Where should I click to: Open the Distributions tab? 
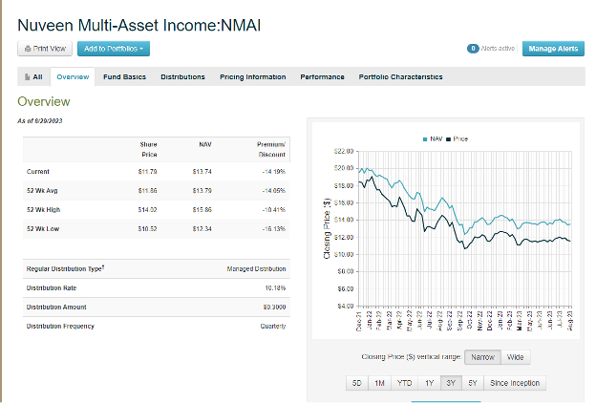[x=182, y=76]
